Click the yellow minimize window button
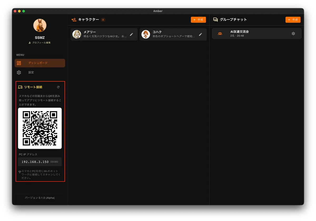This screenshot has width=316, height=221. coord(19,11)
